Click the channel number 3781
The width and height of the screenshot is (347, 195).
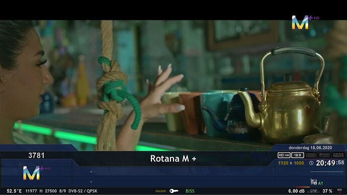36,155
